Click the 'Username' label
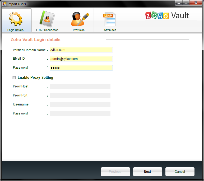This screenshot has height=181, width=204. [21, 104]
